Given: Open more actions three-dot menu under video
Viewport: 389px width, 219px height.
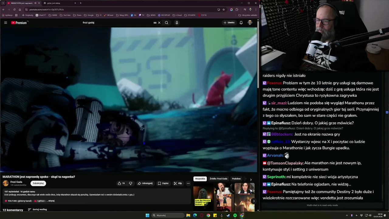Looking at the screenshot, I should coord(188,183).
